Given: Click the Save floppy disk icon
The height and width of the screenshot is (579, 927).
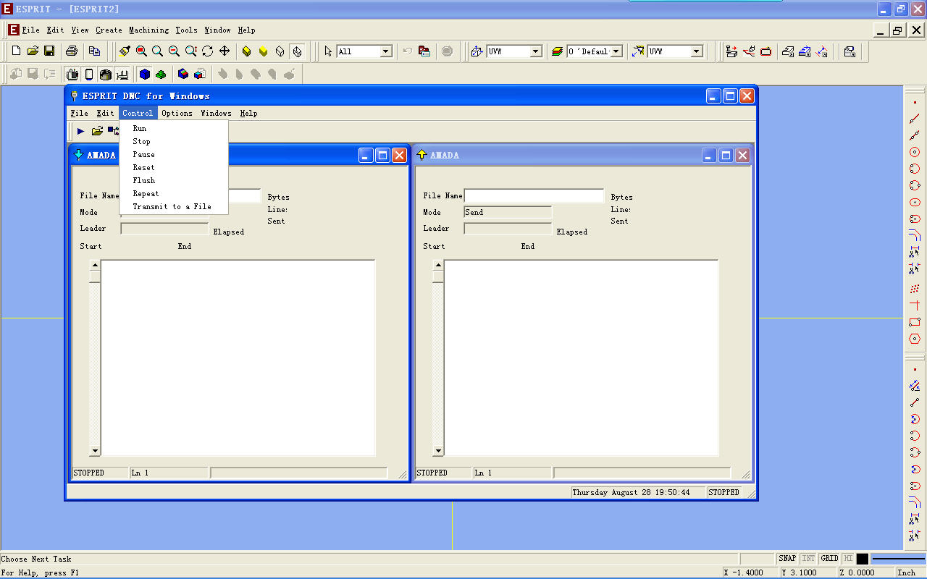Looking at the screenshot, I should coord(49,51).
